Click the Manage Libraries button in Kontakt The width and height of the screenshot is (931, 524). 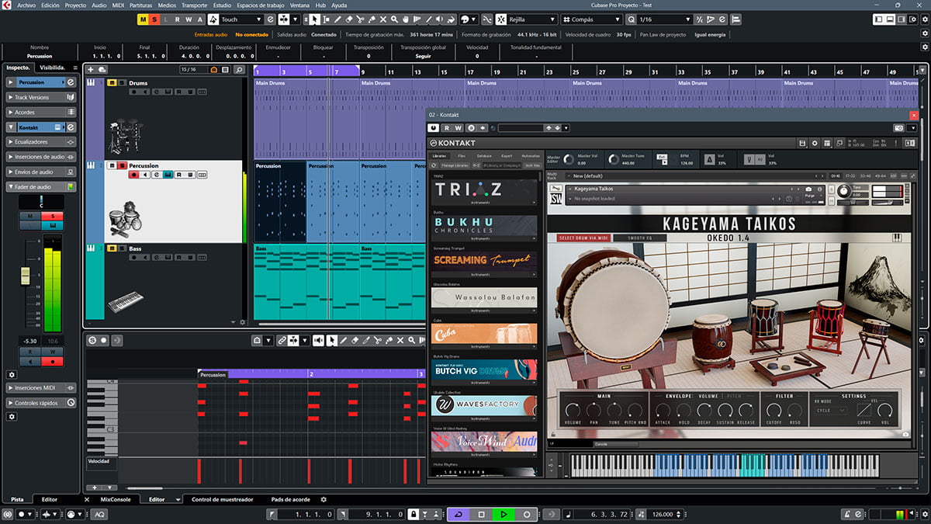pos(456,165)
